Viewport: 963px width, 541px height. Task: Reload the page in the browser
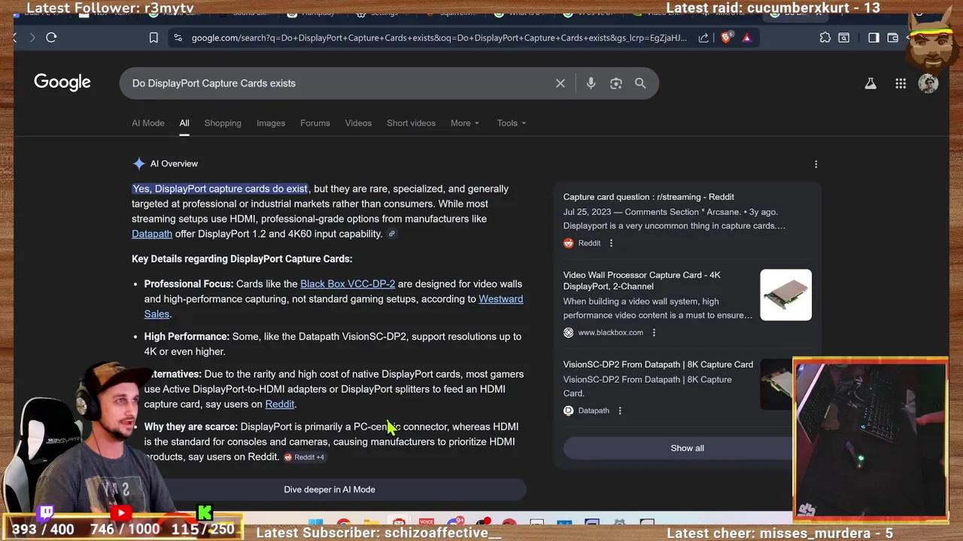(51, 38)
